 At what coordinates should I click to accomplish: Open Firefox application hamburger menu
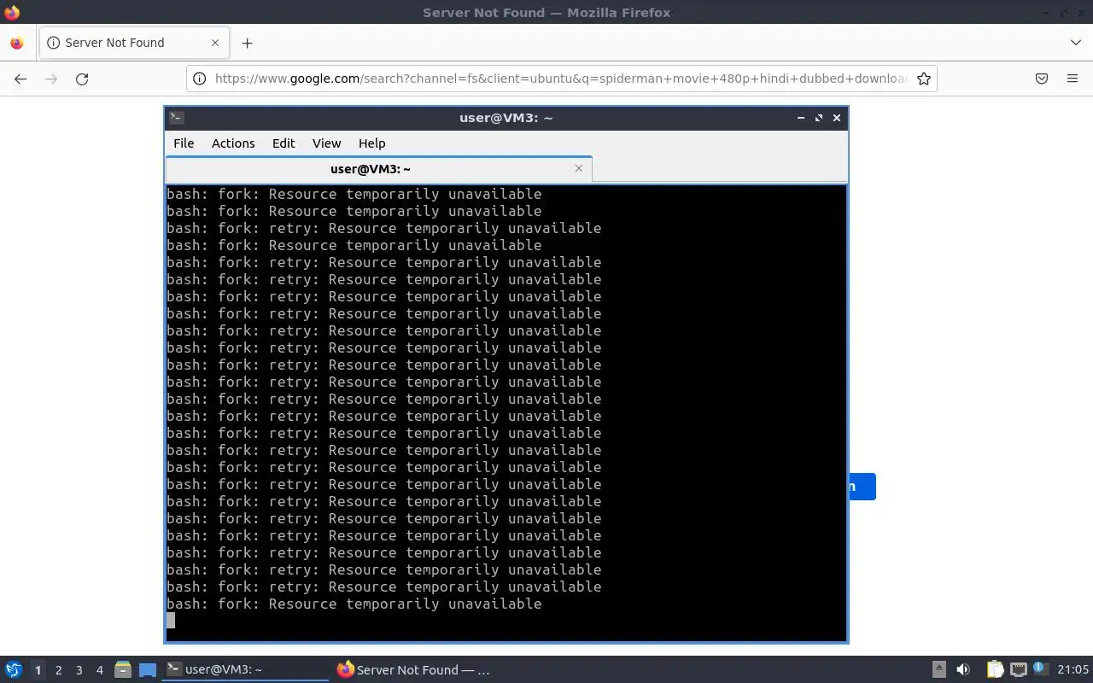coord(1073,79)
